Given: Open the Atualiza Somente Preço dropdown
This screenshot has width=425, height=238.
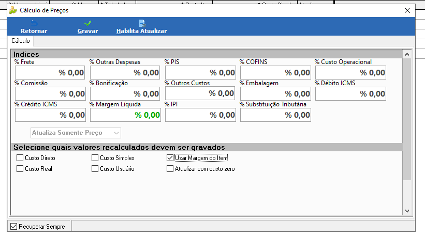Looking at the screenshot, I should pyautogui.click(x=76, y=133).
